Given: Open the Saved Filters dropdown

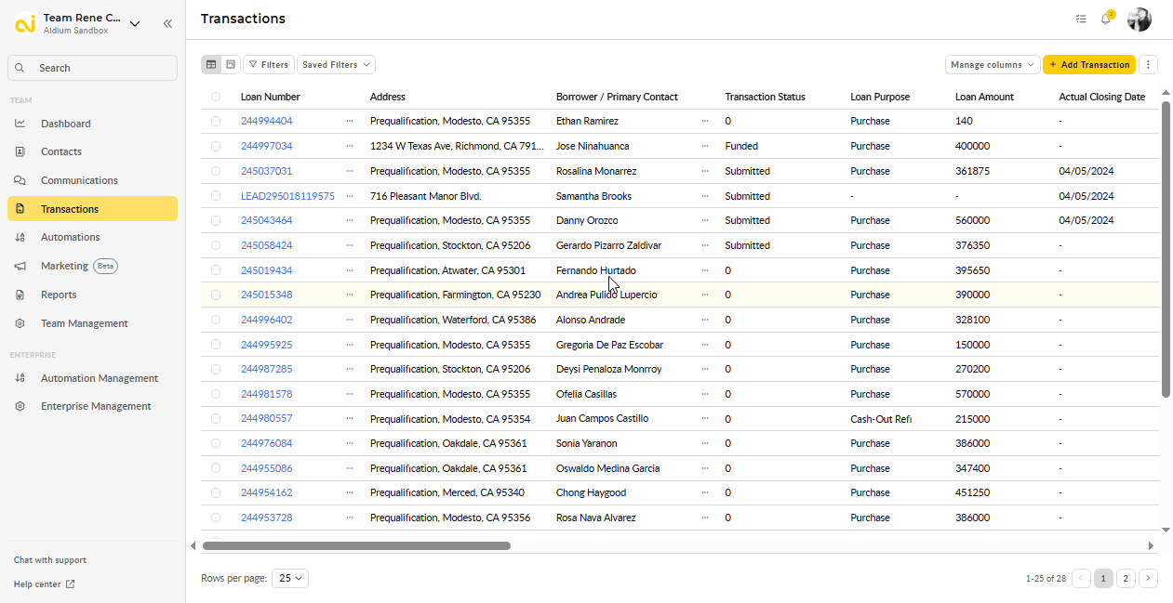Looking at the screenshot, I should pyautogui.click(x=336, y=65).
